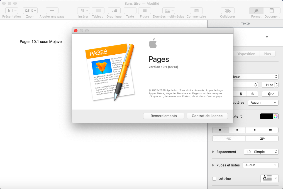Open the font family dropdown

(x=256, y=77)
